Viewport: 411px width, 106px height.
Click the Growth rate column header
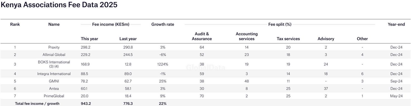(x=163, y=24)
